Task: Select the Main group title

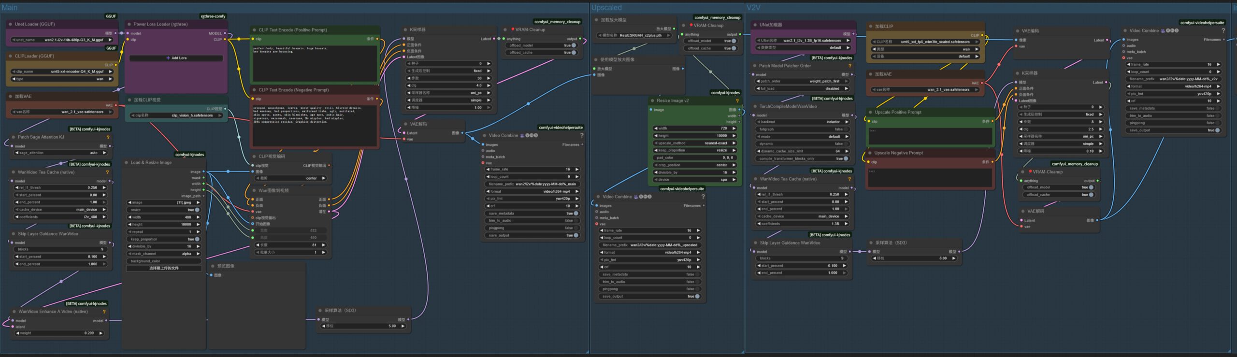Action: (10, 8)
